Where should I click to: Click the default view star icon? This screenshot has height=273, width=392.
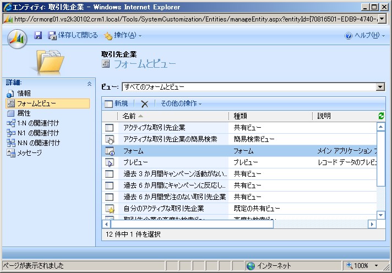pos(110,209)
